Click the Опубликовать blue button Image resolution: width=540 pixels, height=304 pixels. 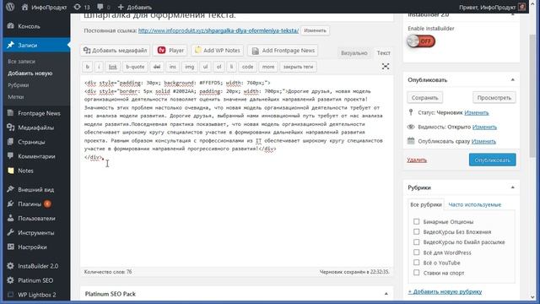492,160
